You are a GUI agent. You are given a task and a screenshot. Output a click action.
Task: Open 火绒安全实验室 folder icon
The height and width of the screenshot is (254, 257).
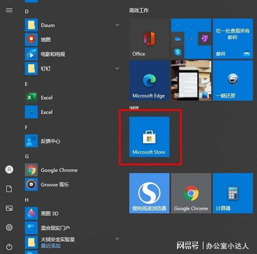pos(31,242)
